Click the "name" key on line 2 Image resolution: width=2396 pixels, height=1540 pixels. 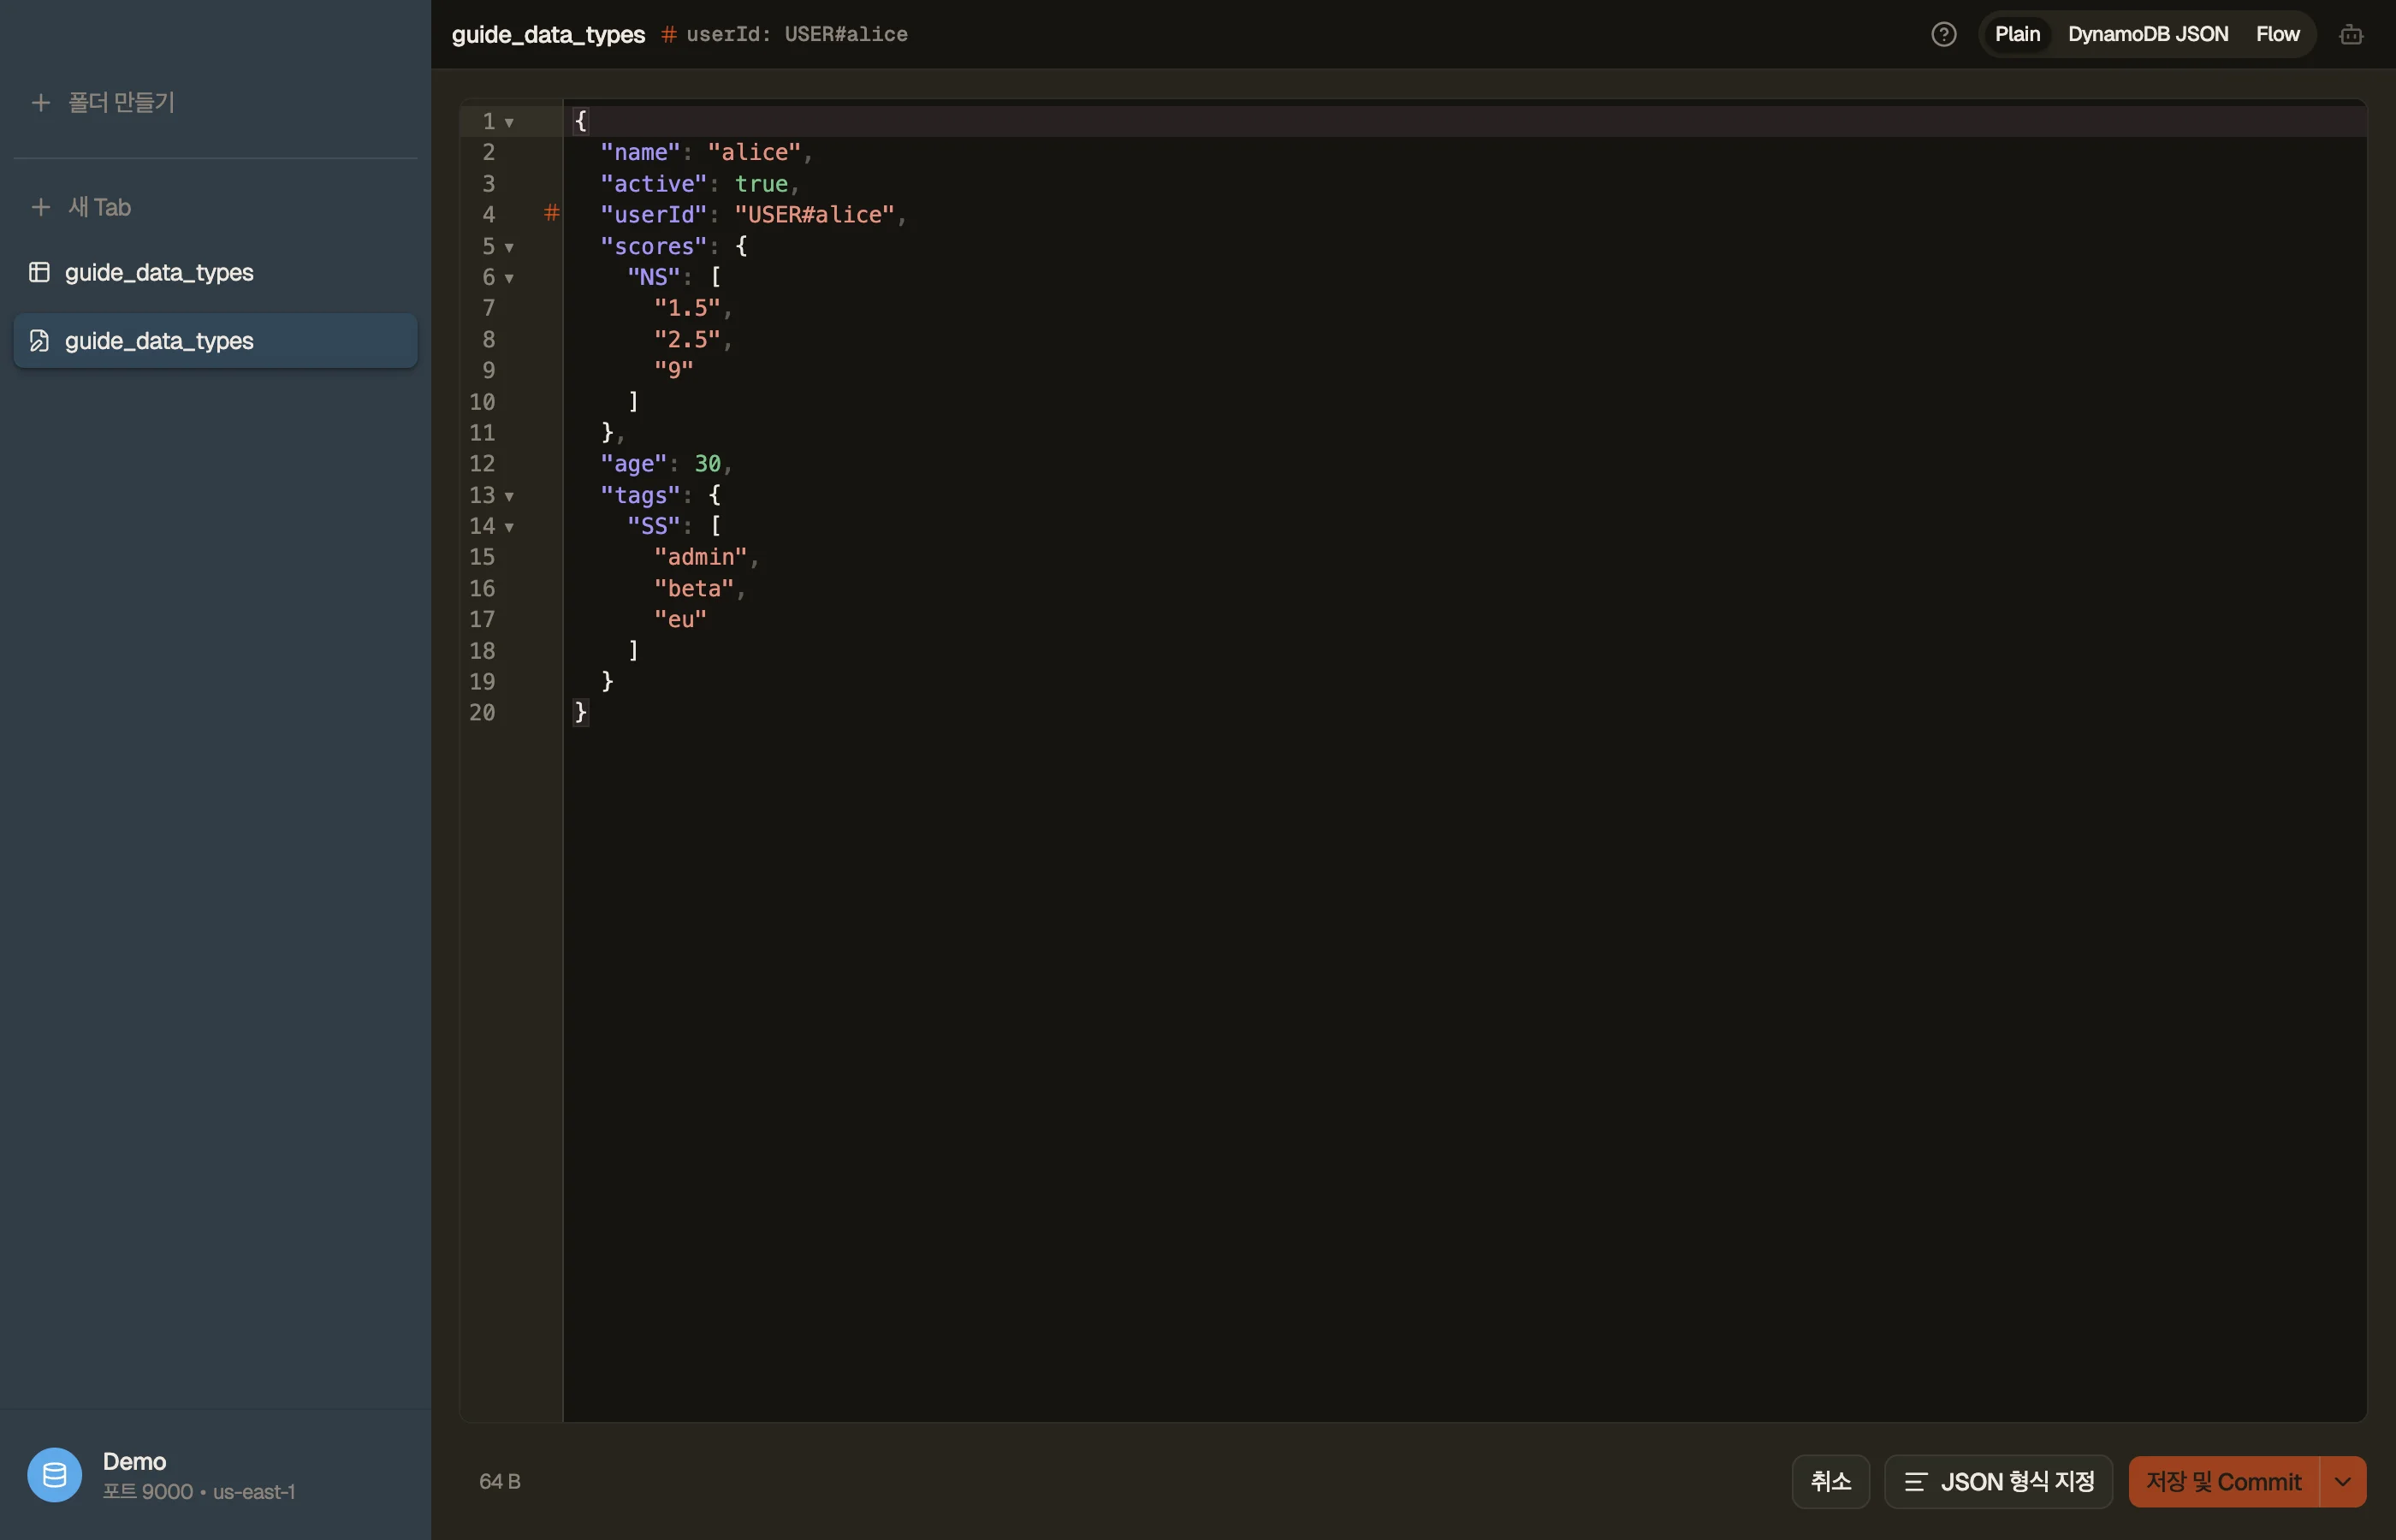640,152
